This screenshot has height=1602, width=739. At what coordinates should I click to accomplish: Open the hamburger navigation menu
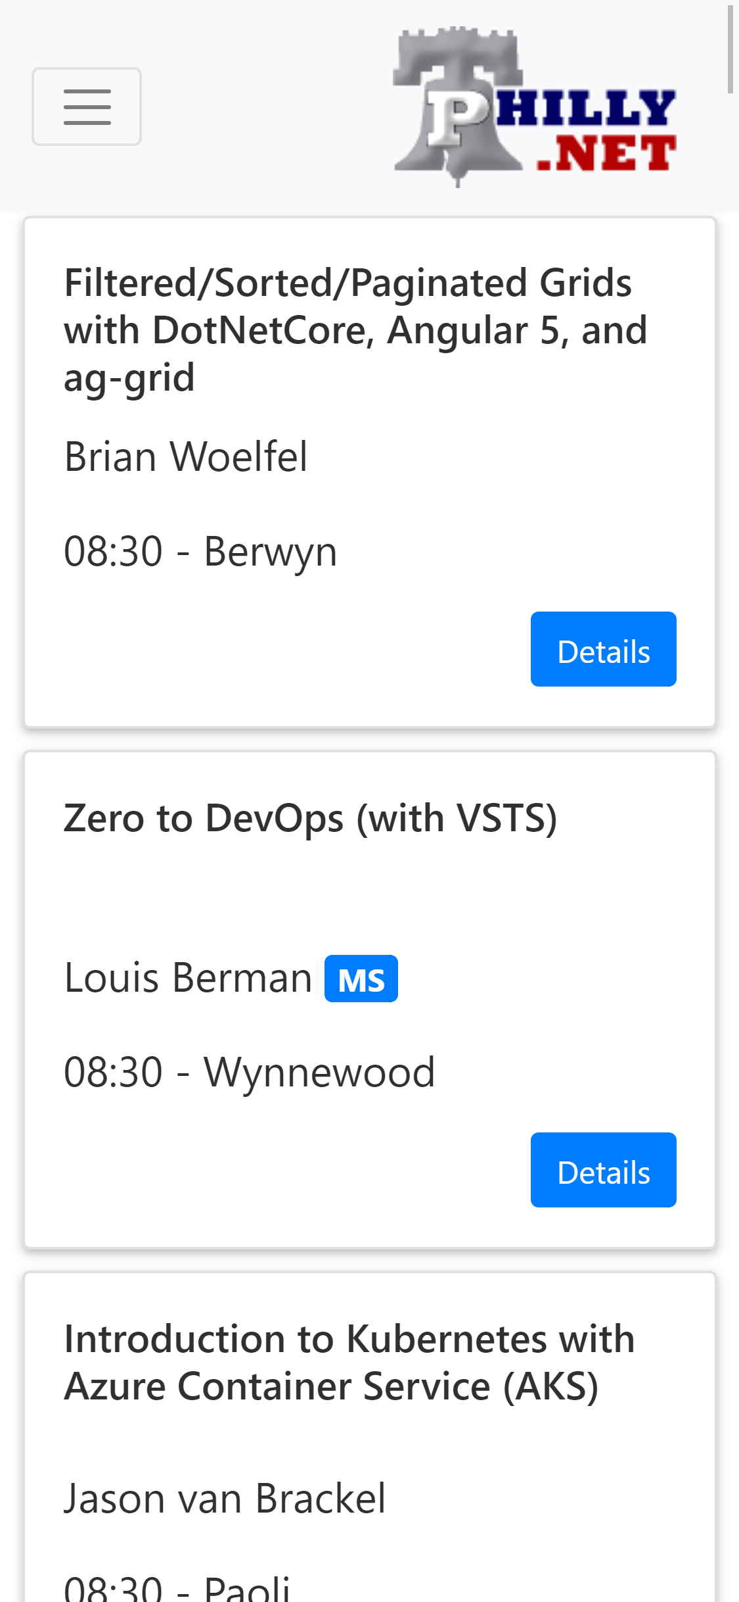87,107
